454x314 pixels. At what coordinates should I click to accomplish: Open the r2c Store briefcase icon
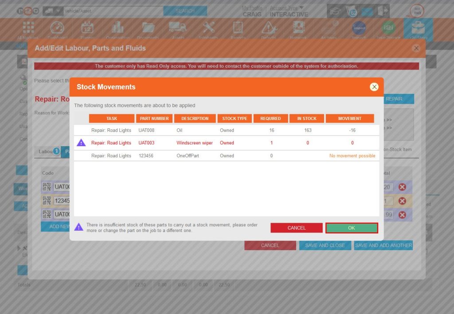[x=419, y=28]
